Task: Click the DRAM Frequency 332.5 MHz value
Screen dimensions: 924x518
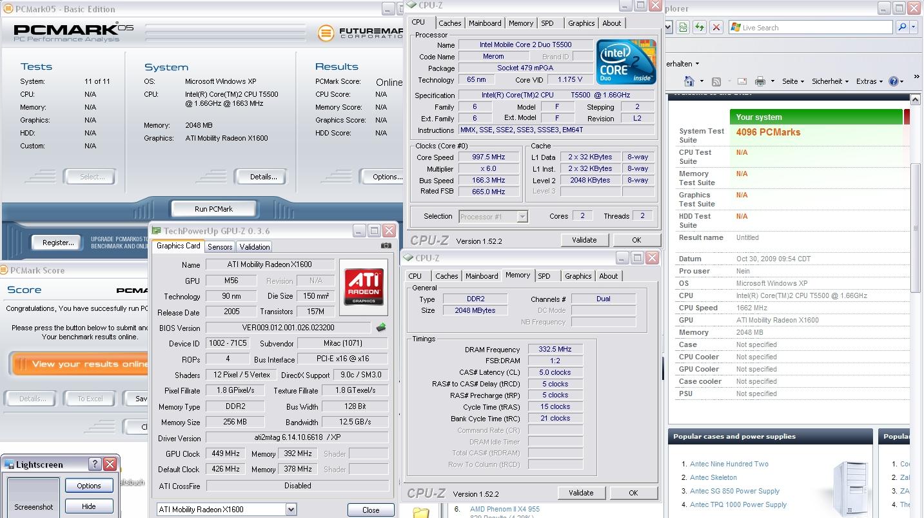Action: pyautogui.click(x=555, y=349)
